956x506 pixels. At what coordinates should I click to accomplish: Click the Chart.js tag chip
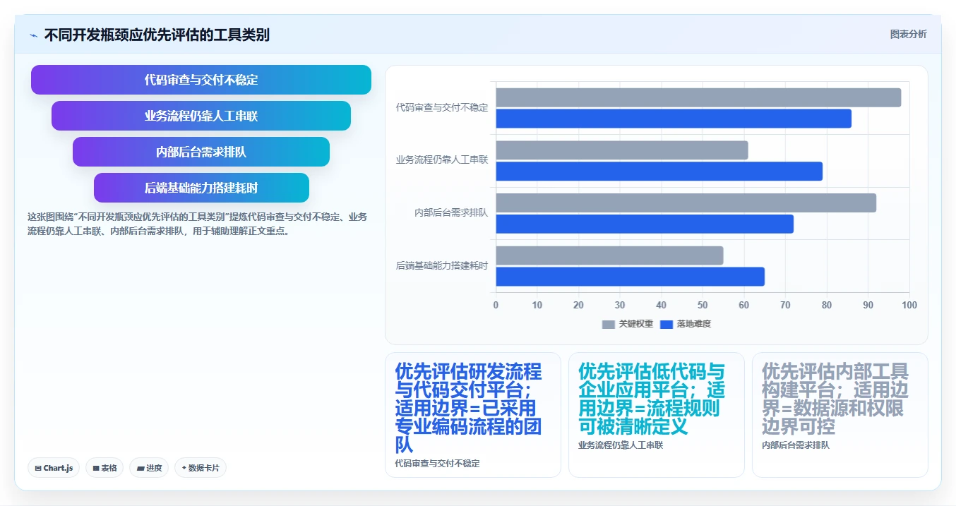[54, 468]
